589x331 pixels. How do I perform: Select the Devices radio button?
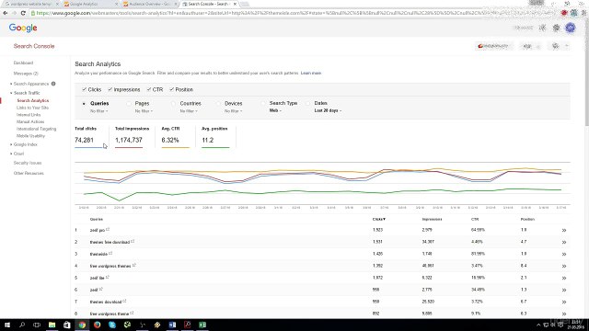click(x=218, y=104)
